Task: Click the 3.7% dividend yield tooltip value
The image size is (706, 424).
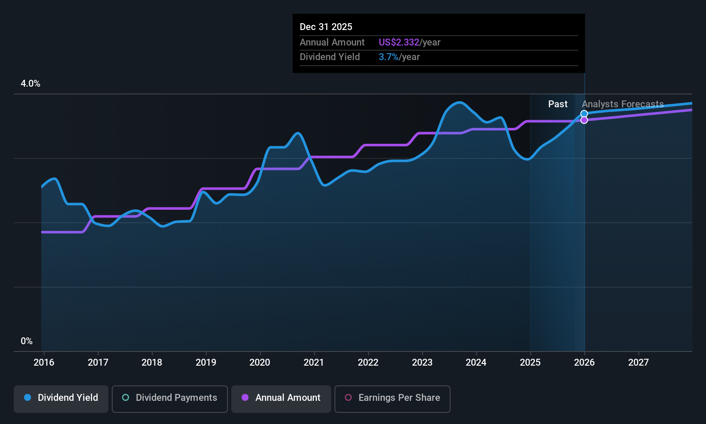Action: coord(388,57)
